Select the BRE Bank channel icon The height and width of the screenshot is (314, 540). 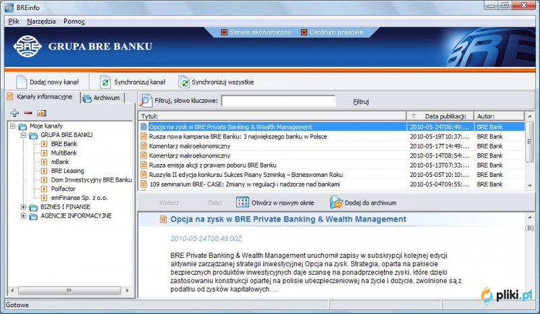[44, 144]
